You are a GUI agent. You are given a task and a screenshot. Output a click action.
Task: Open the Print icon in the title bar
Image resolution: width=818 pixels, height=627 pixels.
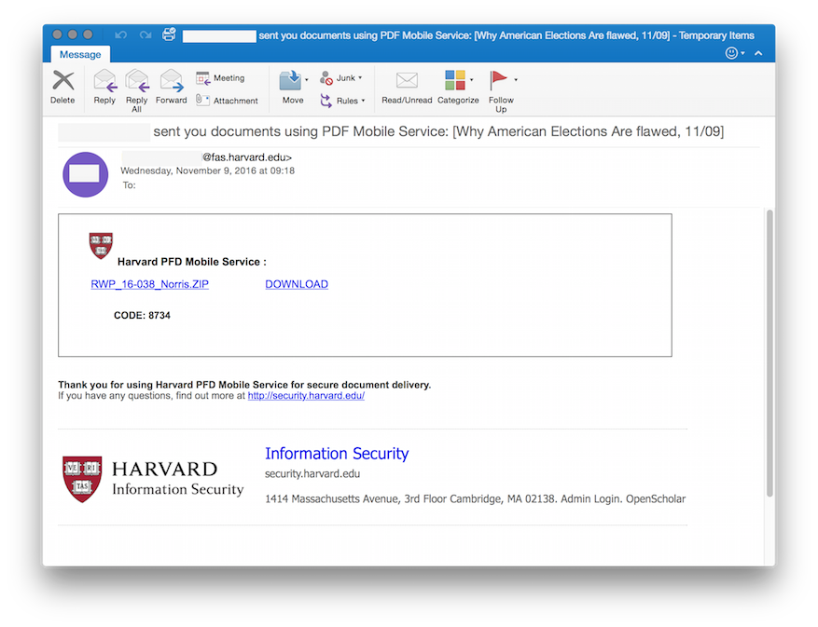pos(168,34)
